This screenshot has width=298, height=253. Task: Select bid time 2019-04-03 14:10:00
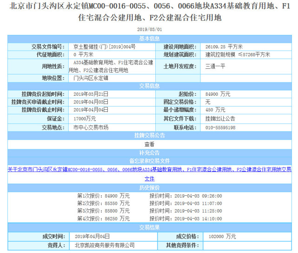(198, 219)
